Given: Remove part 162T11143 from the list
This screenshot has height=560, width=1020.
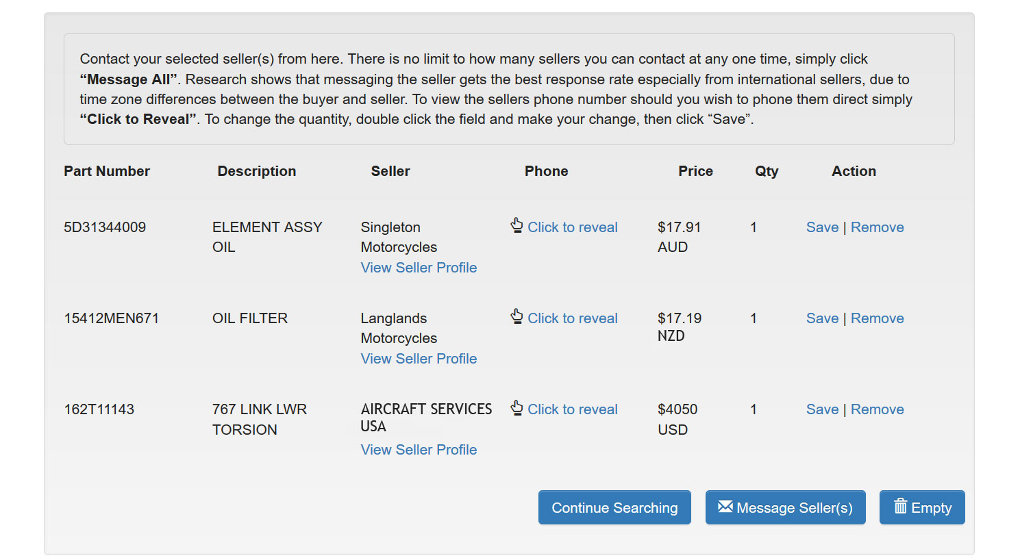Looking at the screenshot, I should click(877, 409).
